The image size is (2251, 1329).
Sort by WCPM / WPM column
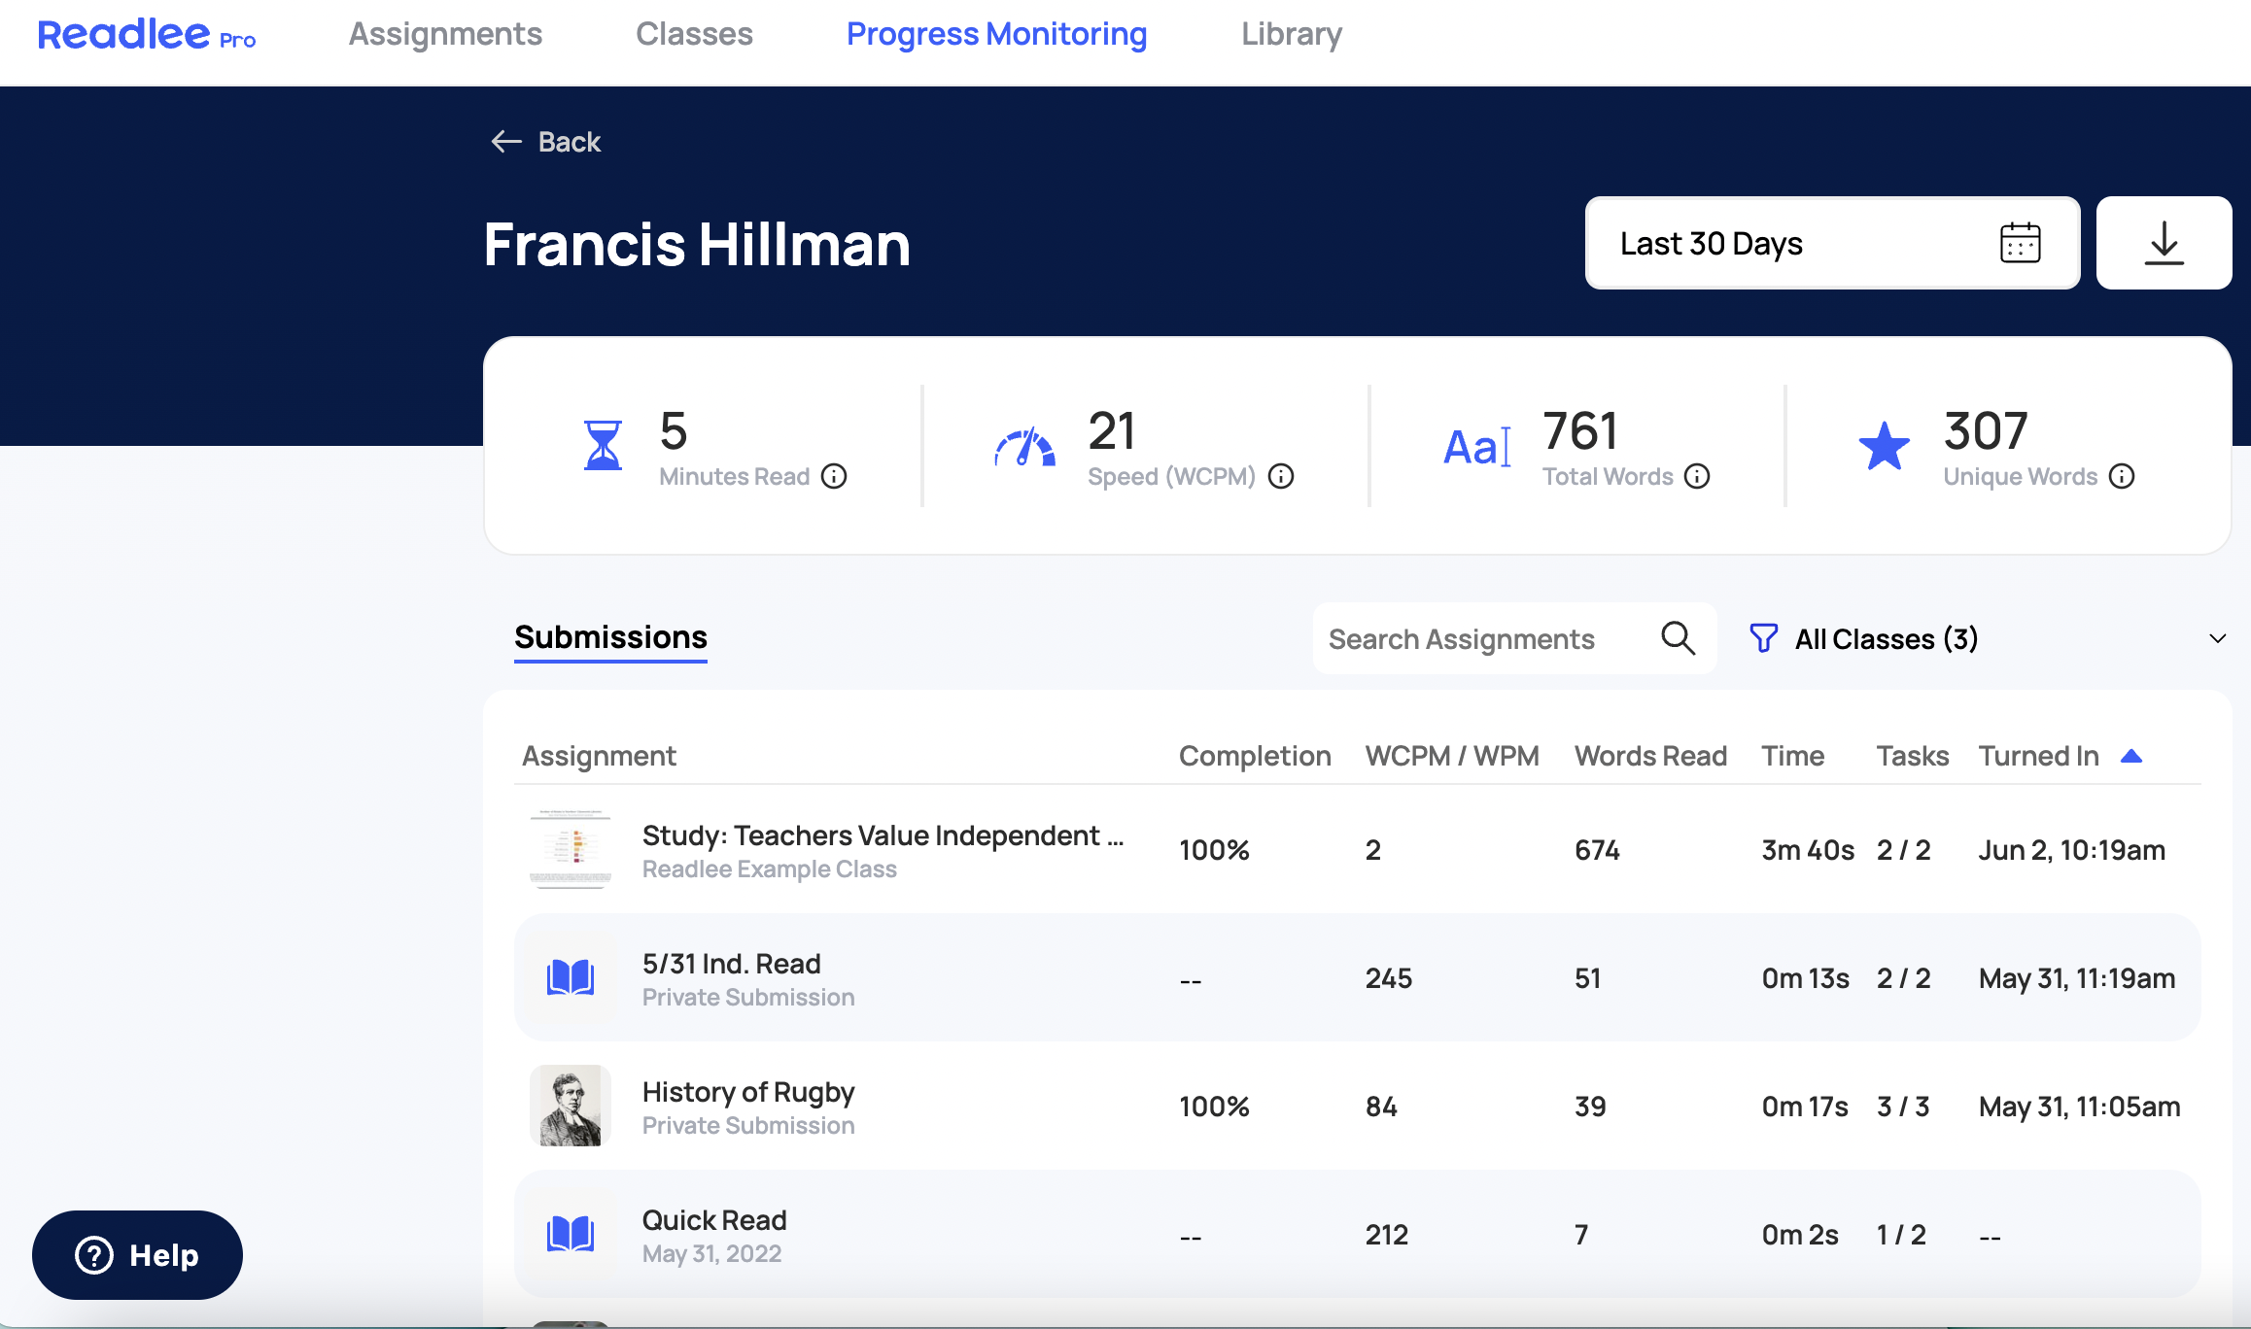1452,756
